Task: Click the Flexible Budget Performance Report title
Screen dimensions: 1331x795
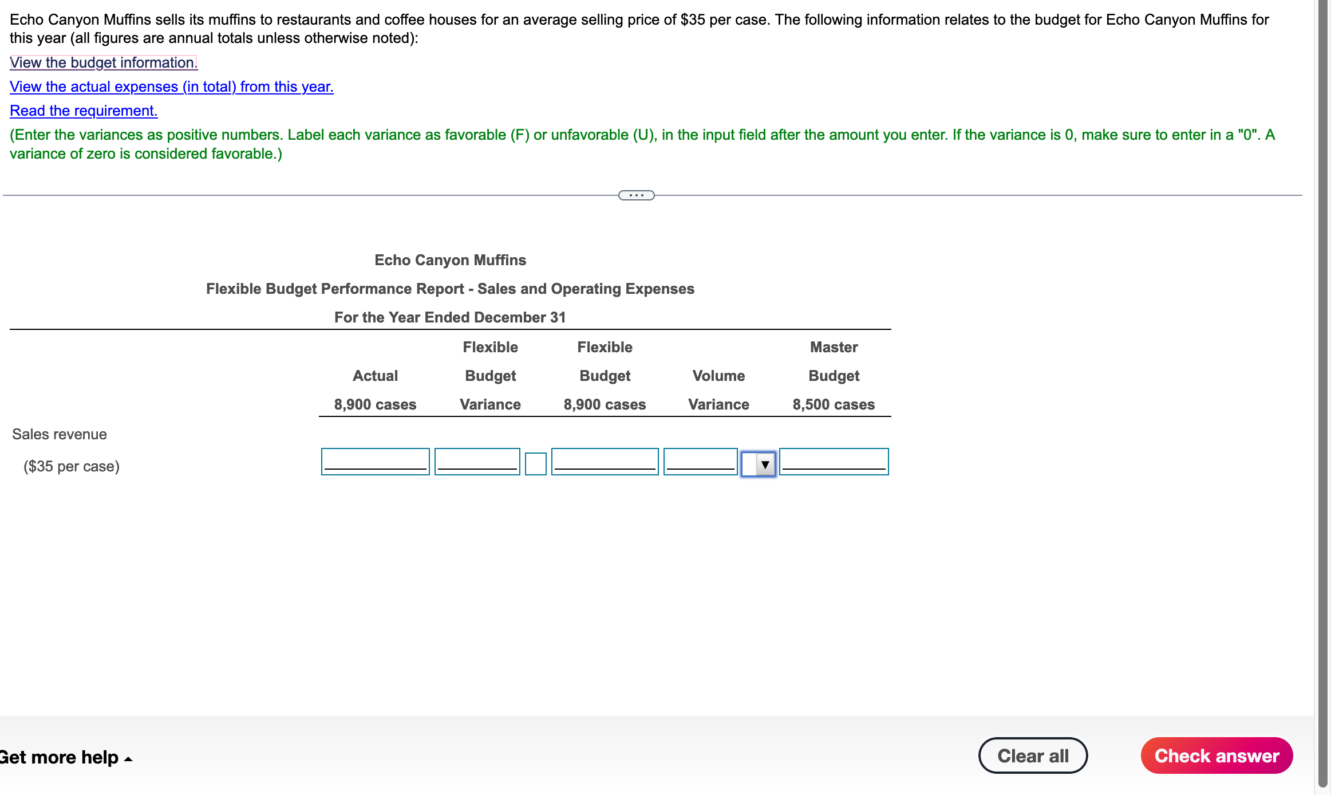Action: 450,289
